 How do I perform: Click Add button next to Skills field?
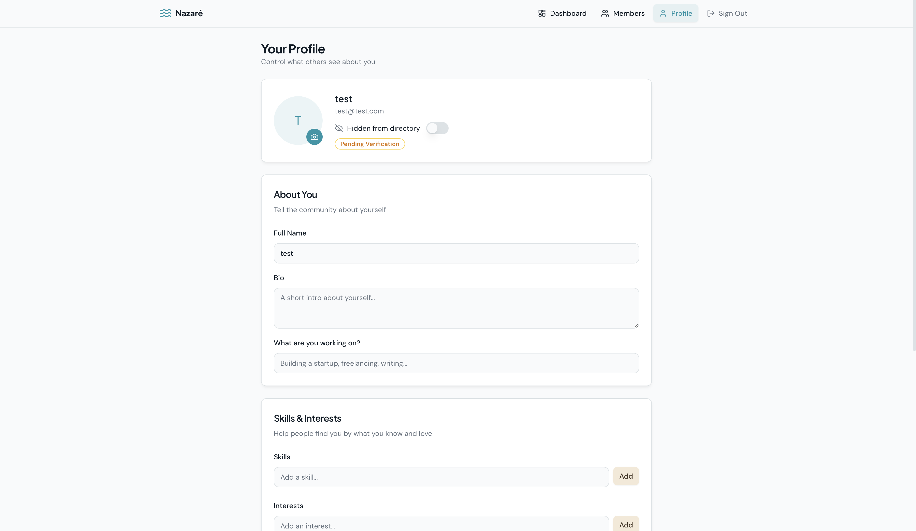[x=626, y=476]
